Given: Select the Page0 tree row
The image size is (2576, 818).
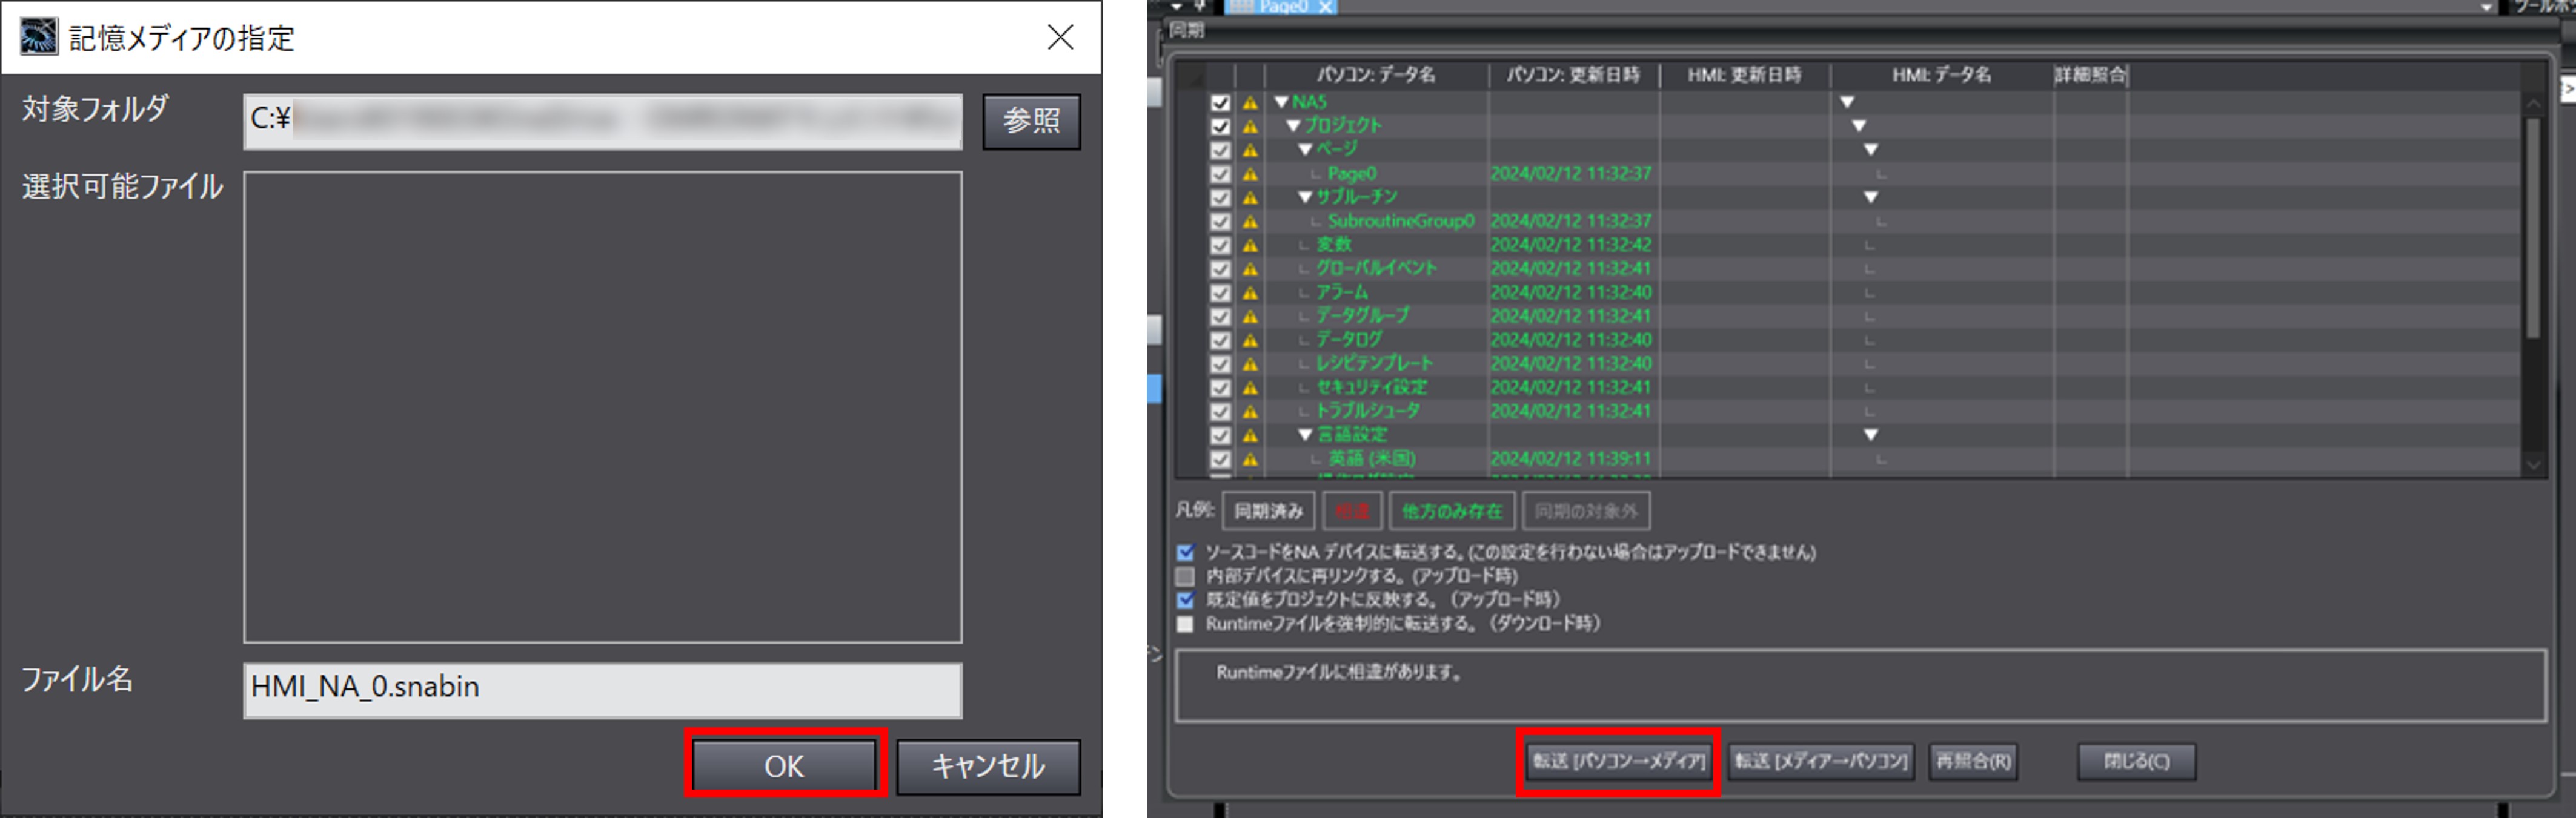Looking at the screenshot, I should [1351, 173].
